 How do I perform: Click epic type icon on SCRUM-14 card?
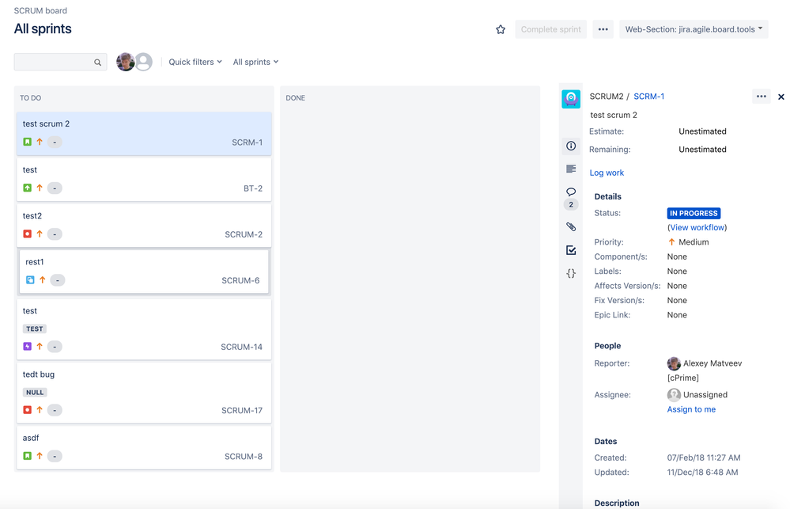click(27, 346)
